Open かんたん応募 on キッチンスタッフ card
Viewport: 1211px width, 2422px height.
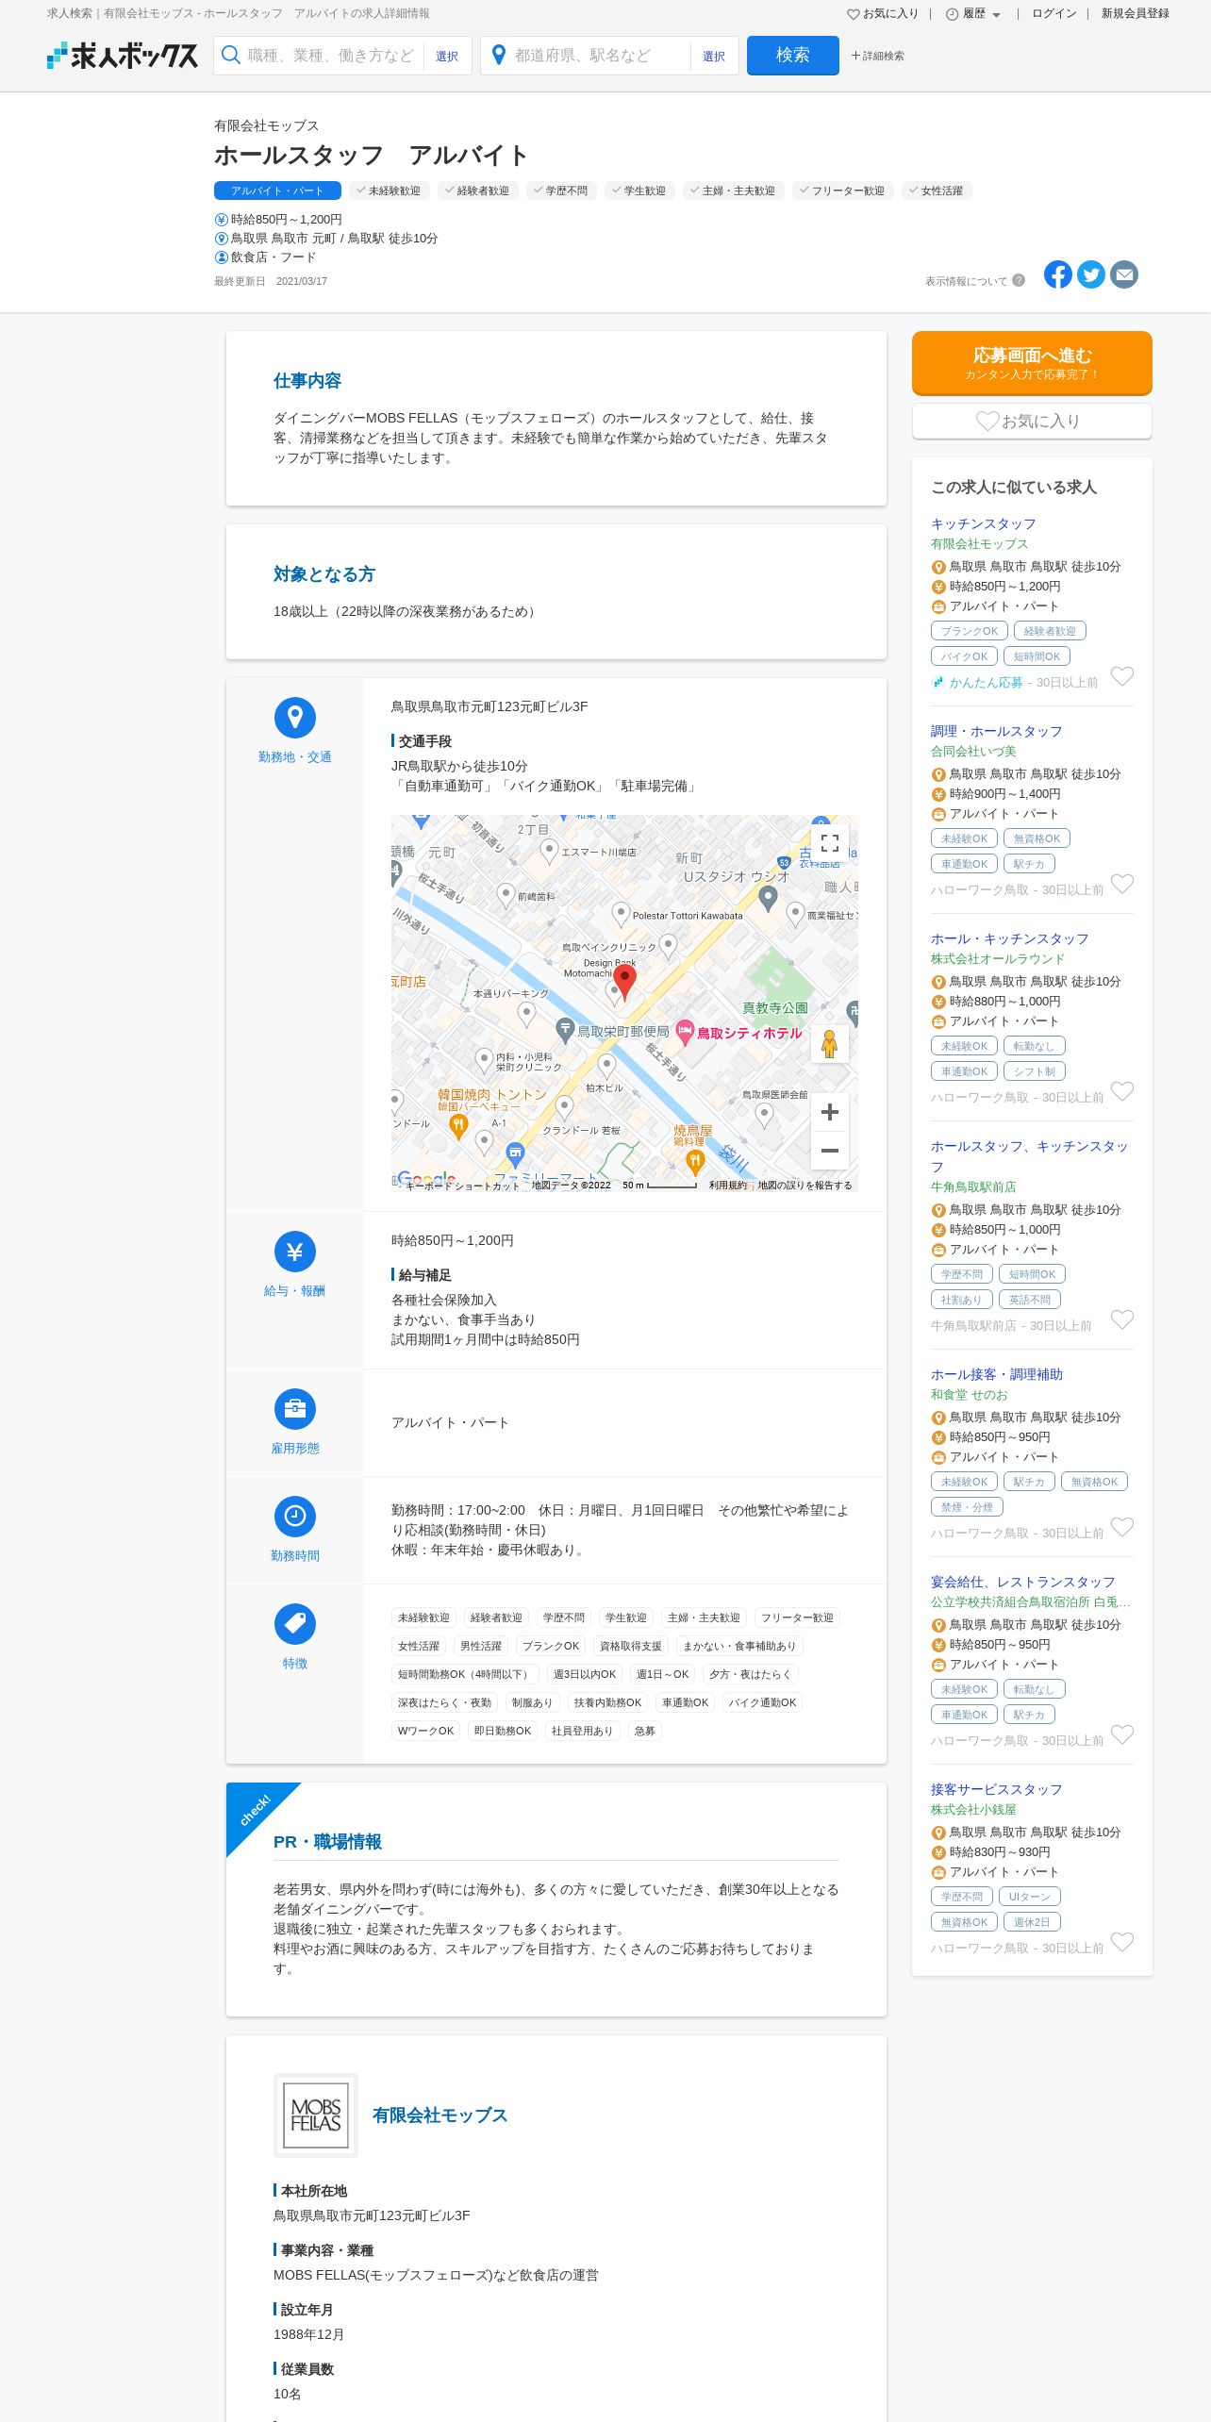(986, 682)
